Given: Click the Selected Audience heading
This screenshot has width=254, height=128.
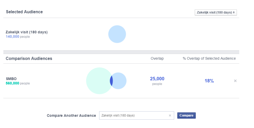Looking at the screenshot, I should pyautogui.click(x=24, y=12).
